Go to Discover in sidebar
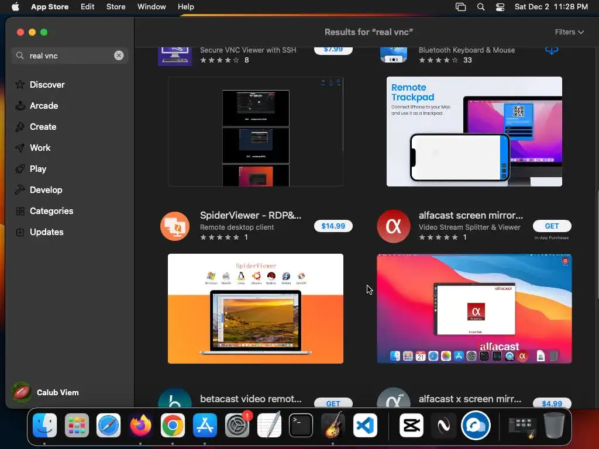599x449 pixels. (47, 84)
